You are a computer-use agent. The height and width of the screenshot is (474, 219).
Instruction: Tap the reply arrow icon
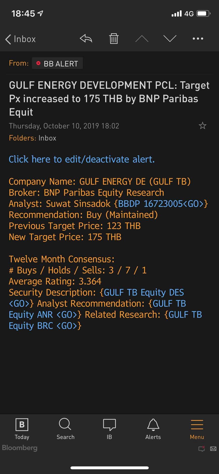coord(86,39)
